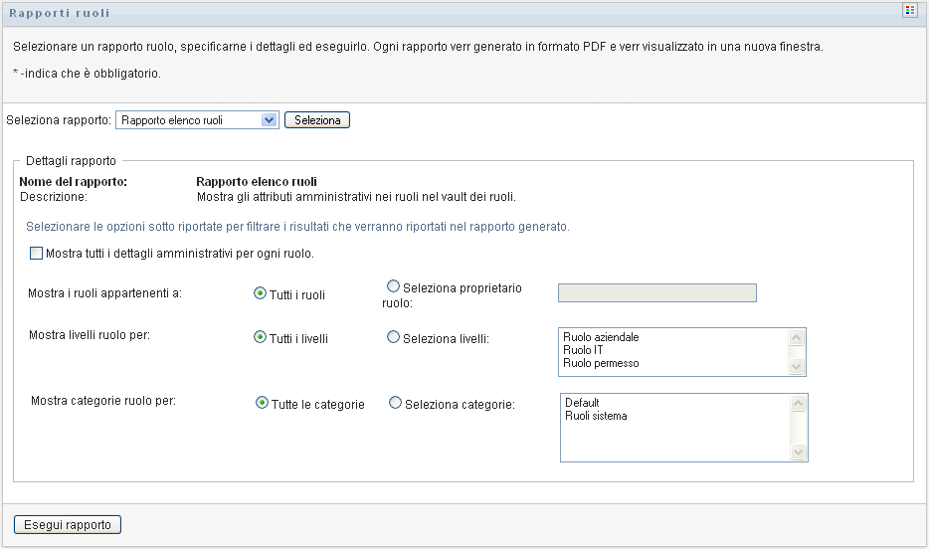Choose 'Seleziona categorie' radio option
This screenshot has width=929, height=549.
[x=395, y=404]
